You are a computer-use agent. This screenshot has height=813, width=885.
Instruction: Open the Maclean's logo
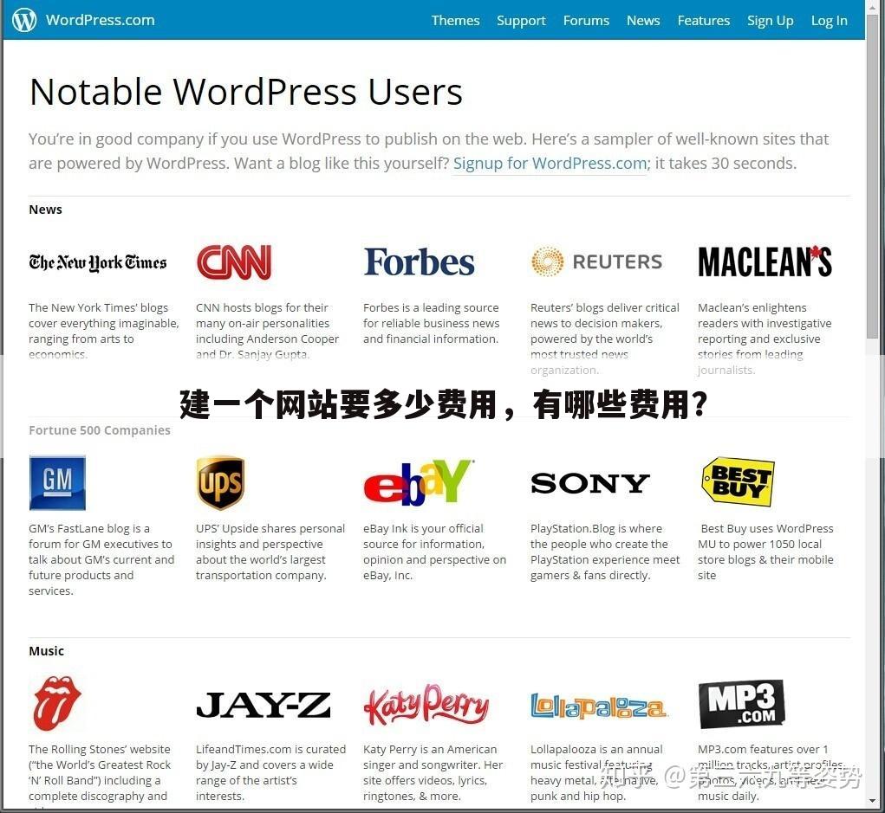(765, 262)
